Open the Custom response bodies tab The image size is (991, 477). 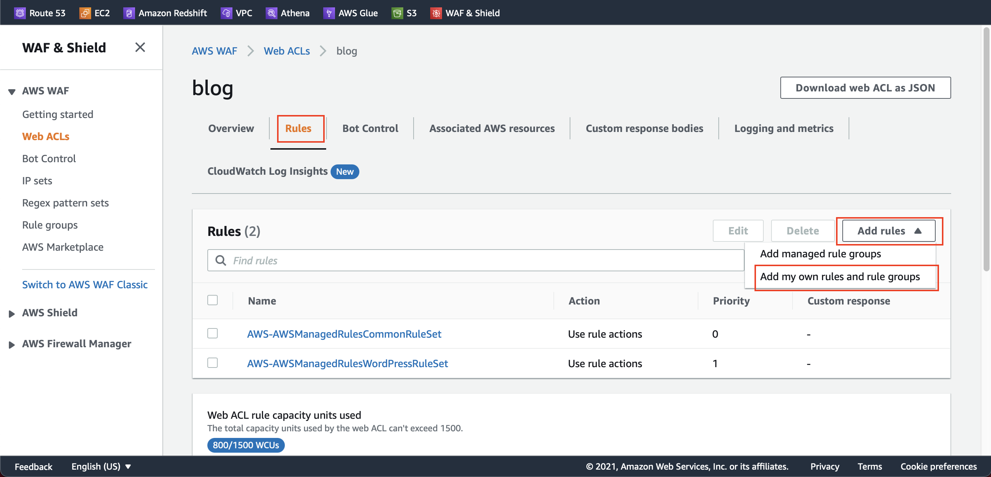(x=645, y=128)
